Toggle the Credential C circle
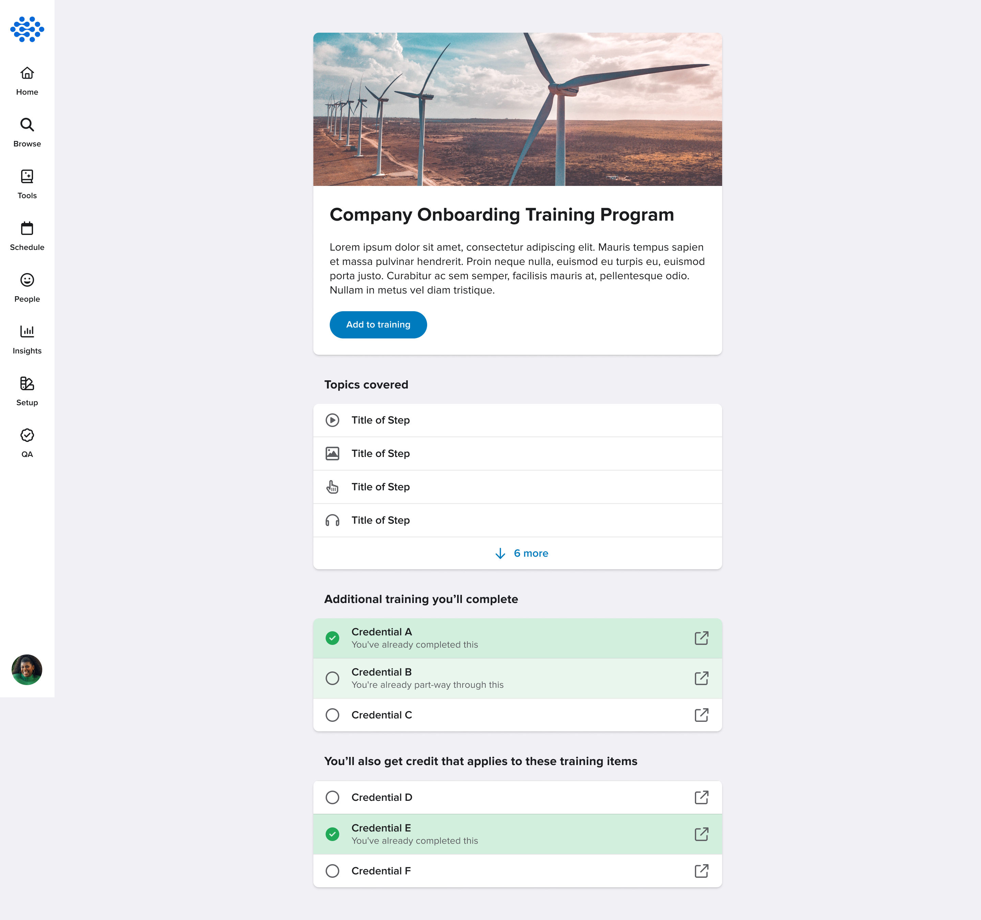Image resolution: width=981 pixels, height=920 pixels. [x=332, y=715]
